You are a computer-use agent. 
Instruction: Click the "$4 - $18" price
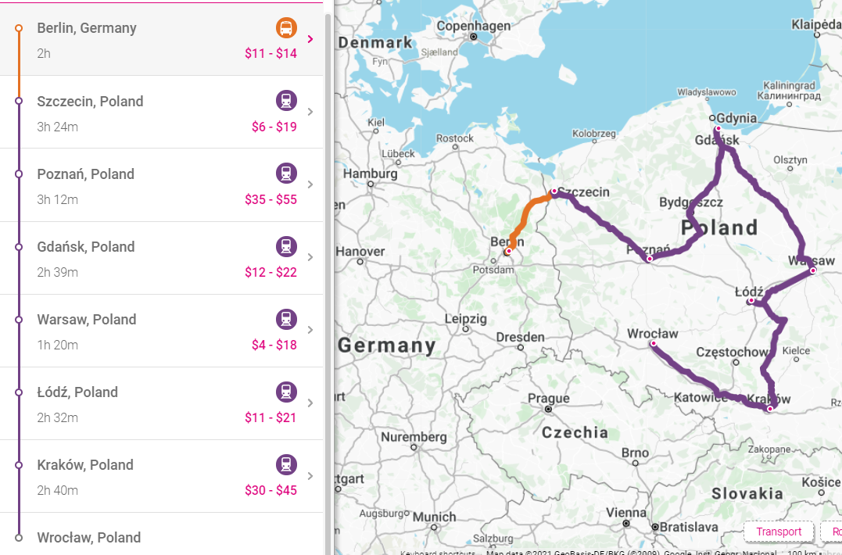tap(274, 345)
